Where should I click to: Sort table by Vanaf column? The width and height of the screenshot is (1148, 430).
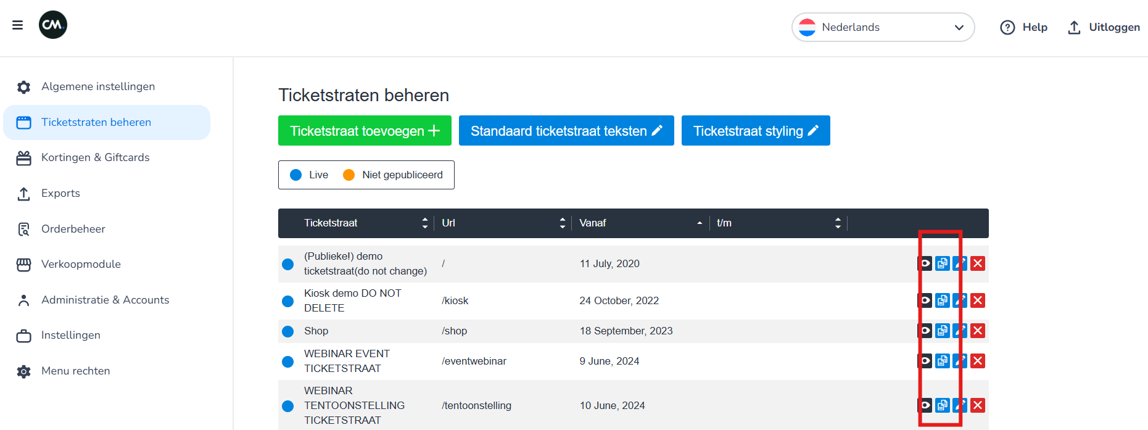click(x=700, y=223)
